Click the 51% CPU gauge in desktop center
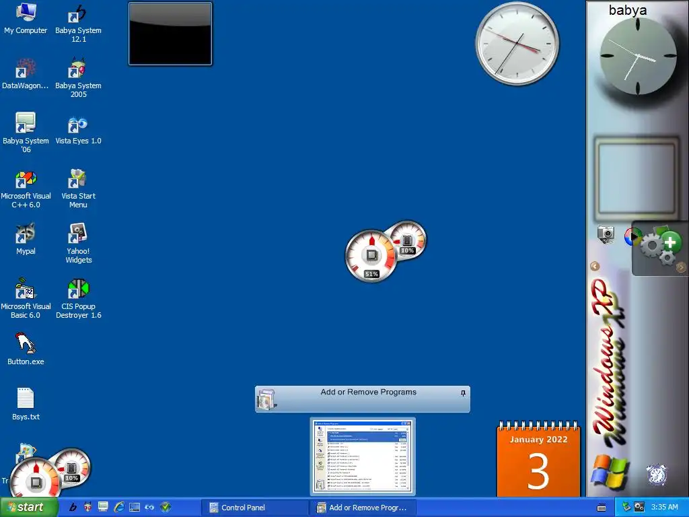This screenshot has width=689, height=517. pyautogui.click(x=371, y=256)
